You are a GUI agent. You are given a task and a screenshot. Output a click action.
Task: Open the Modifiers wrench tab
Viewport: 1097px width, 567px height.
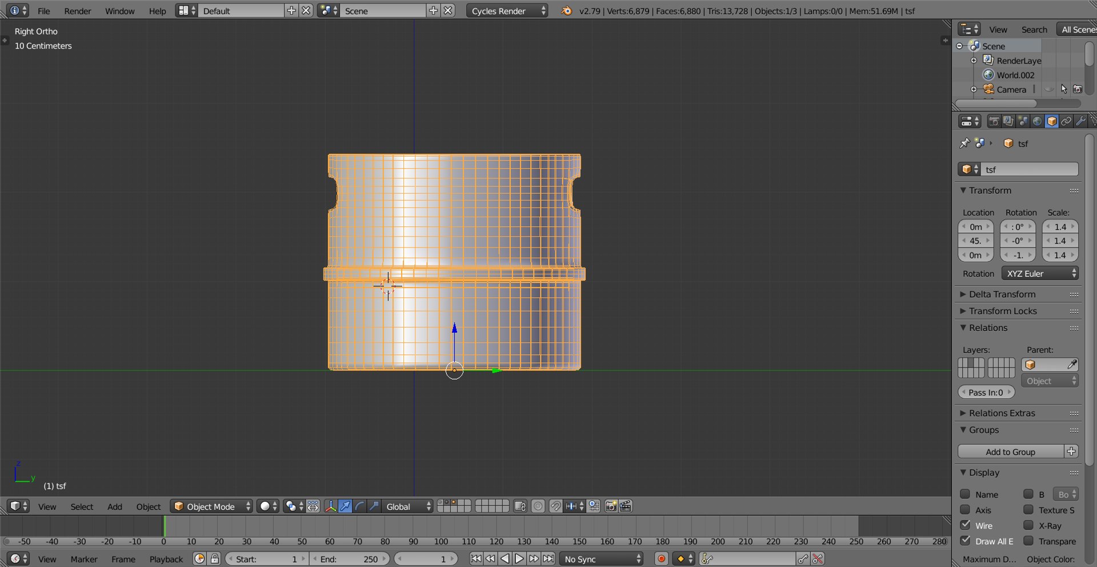click(1080, 121)
